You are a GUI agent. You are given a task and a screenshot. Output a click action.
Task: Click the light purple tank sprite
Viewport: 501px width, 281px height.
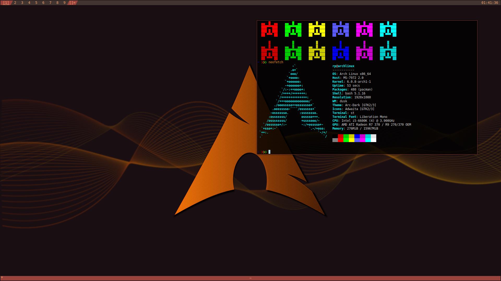[x=341, y=29]
